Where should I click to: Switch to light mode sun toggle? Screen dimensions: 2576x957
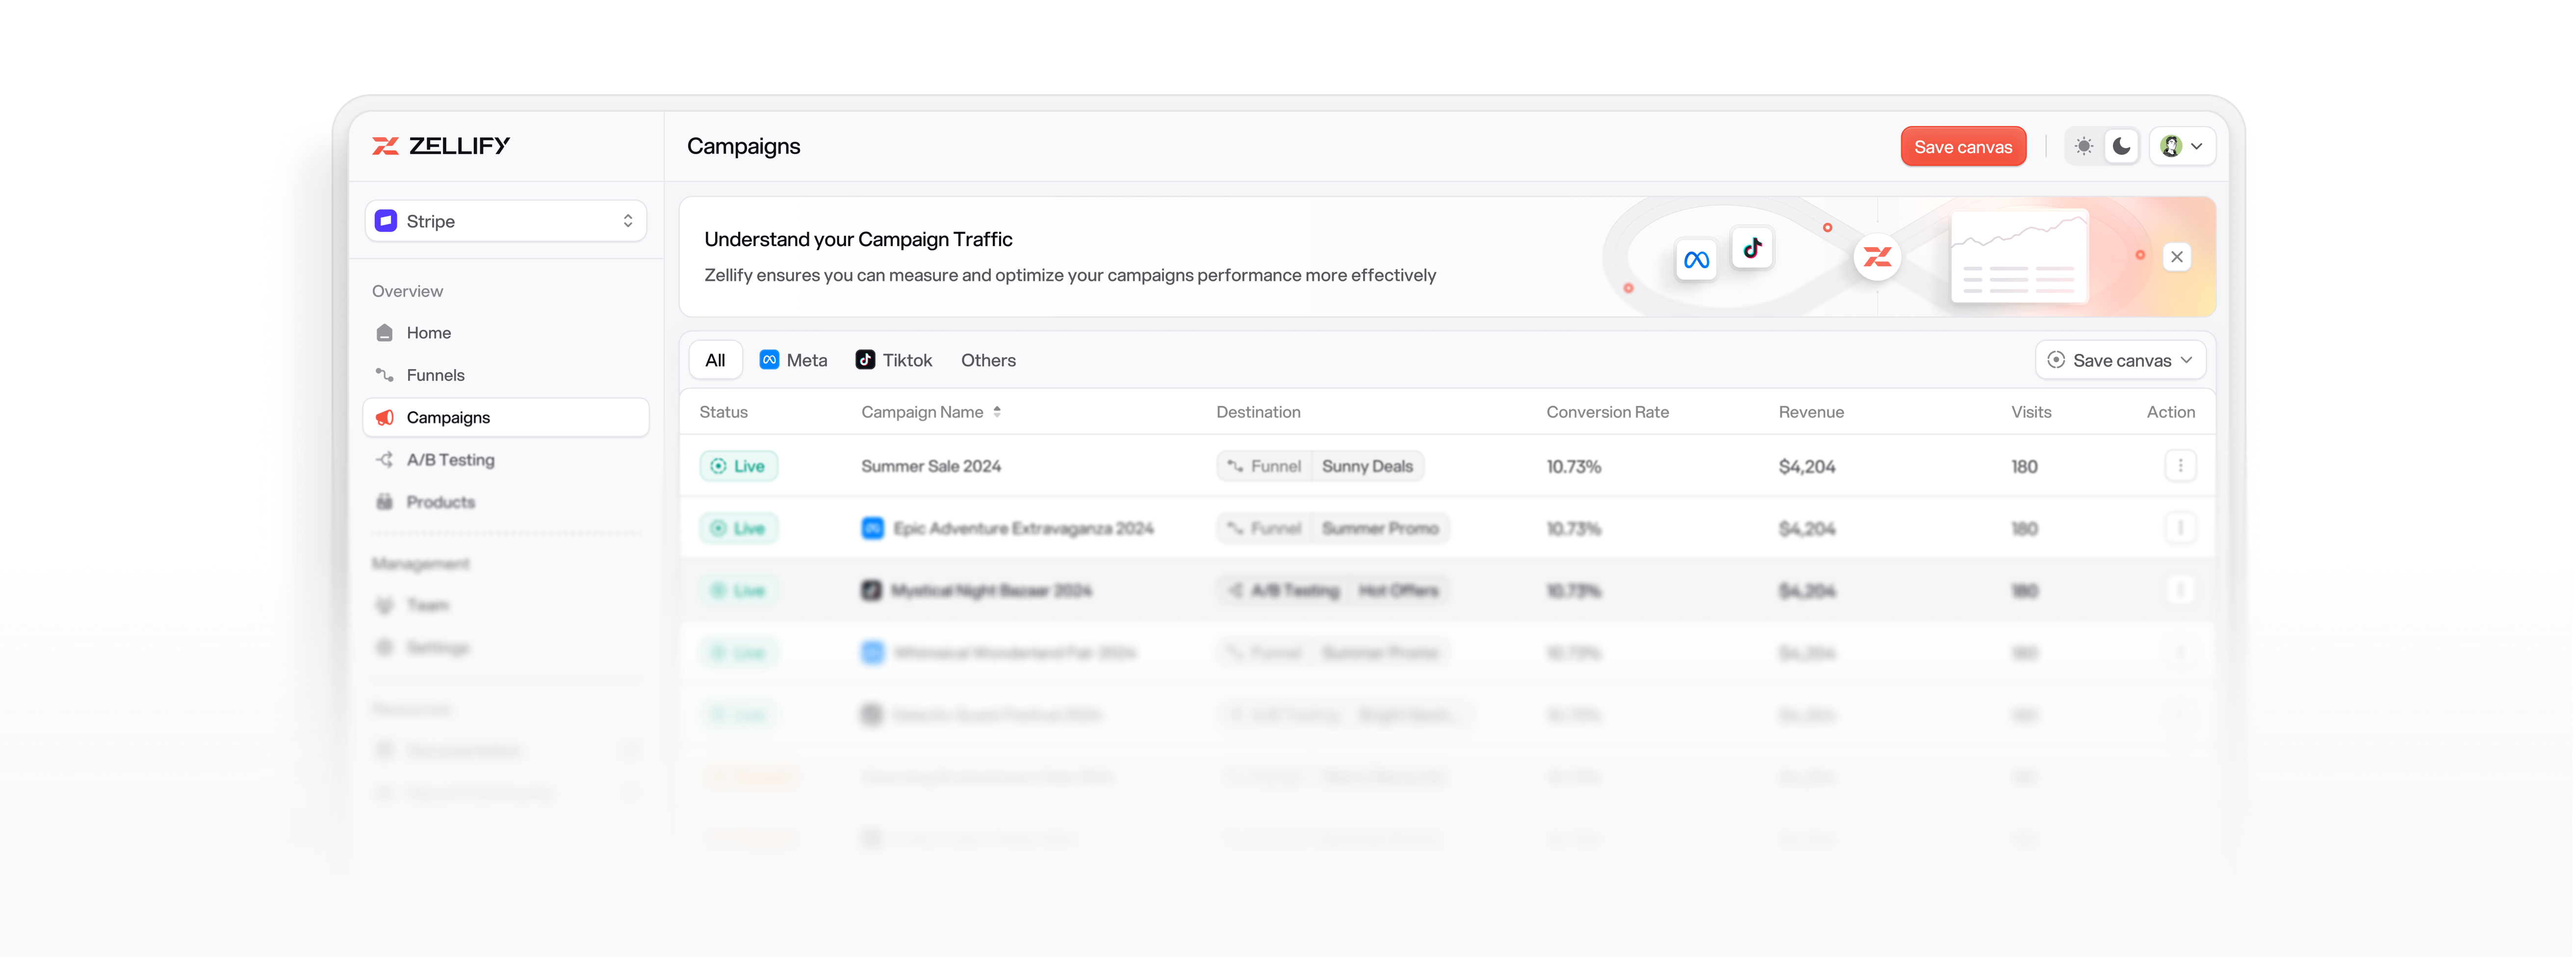[2084, 146]
